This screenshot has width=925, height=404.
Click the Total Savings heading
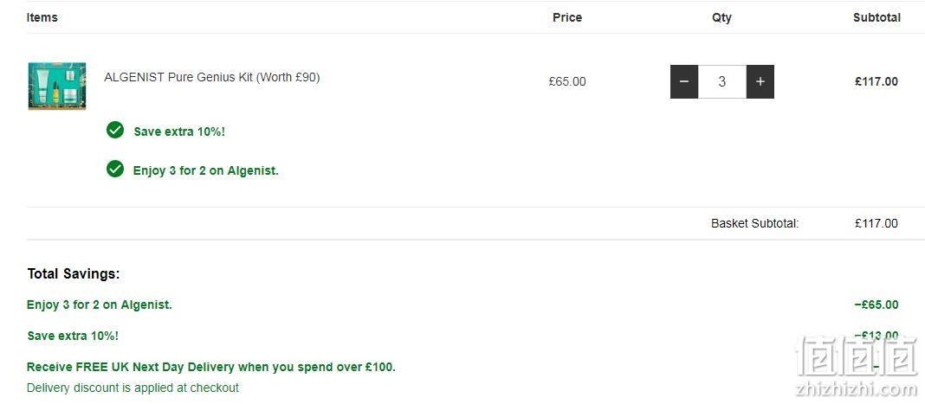pos(74,274)
